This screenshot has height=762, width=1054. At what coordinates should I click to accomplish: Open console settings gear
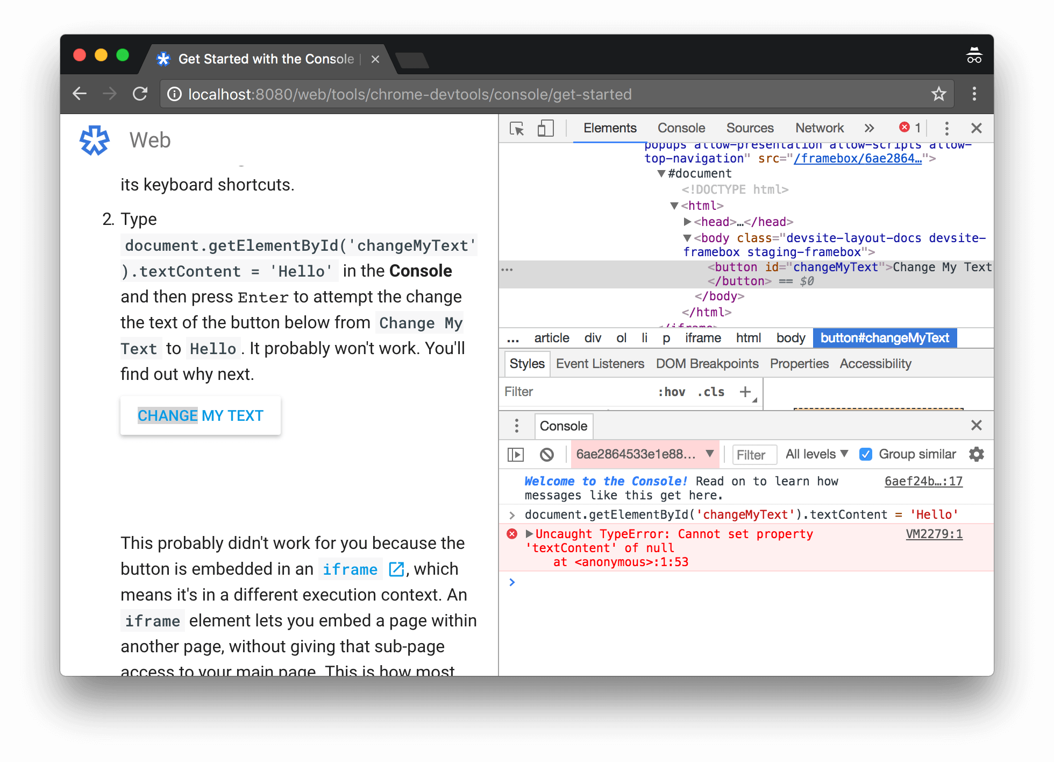point(977,455)
